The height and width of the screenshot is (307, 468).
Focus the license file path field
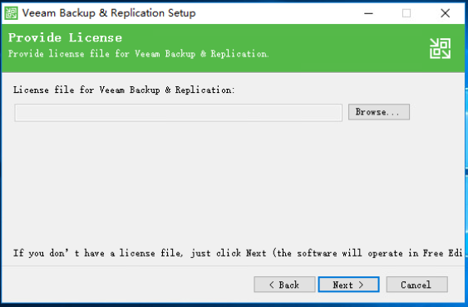tap(178, 113)
